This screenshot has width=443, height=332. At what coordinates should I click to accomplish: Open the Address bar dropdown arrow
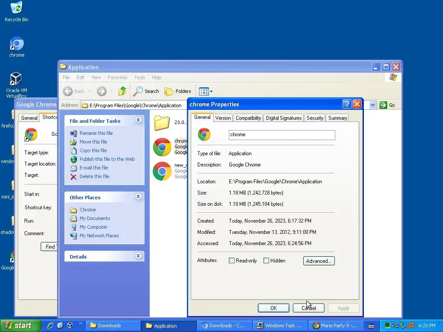point(372,105)
